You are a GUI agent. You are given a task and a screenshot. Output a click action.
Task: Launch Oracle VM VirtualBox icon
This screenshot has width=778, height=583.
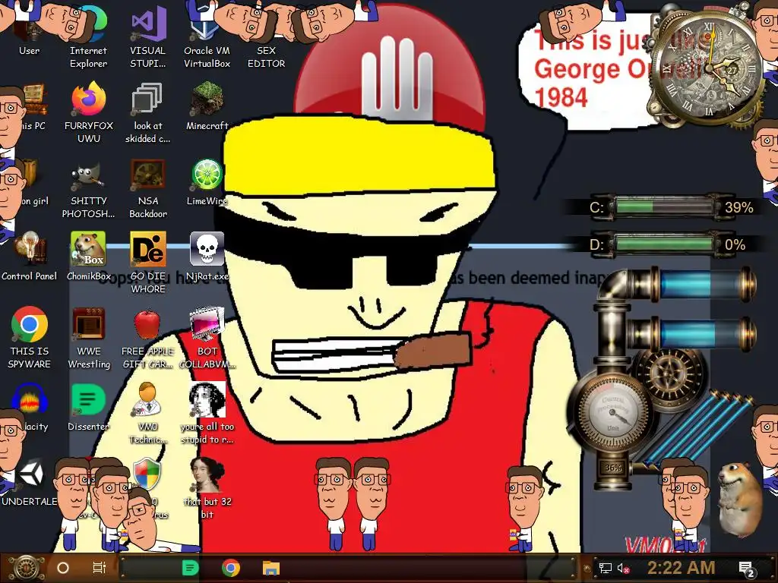[207, 37]
